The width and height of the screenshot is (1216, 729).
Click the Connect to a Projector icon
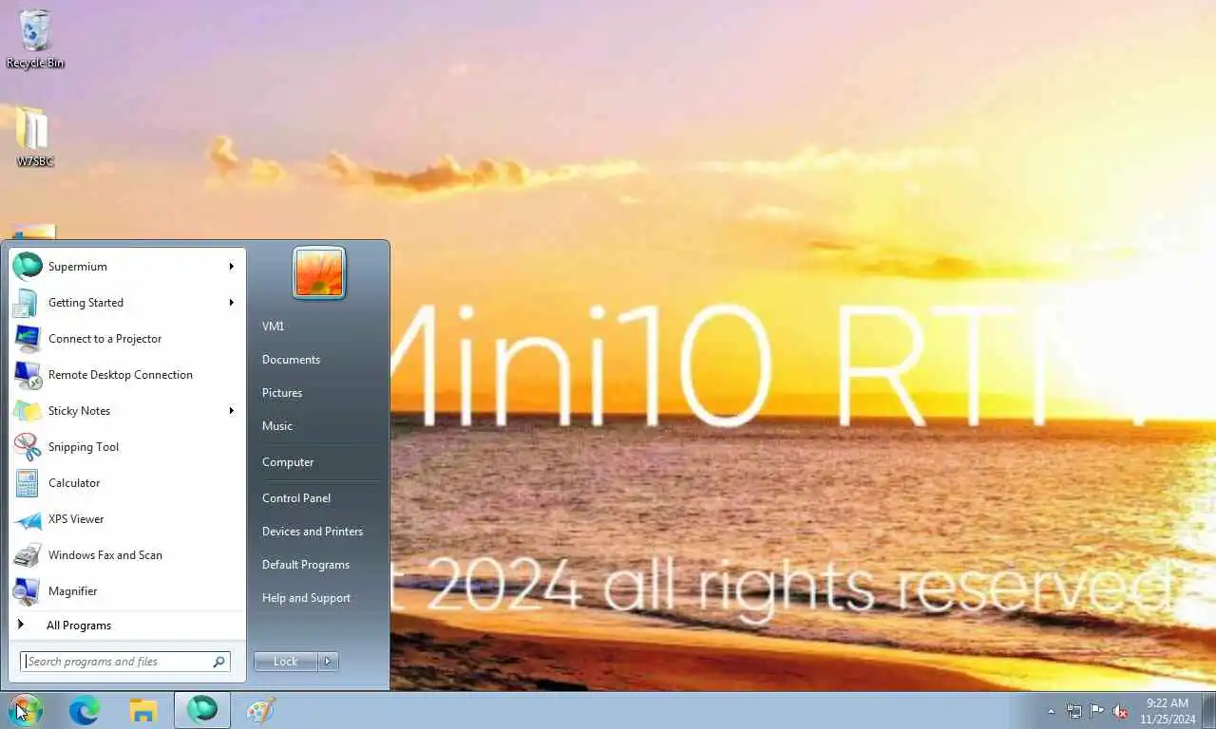coord(27,339)
